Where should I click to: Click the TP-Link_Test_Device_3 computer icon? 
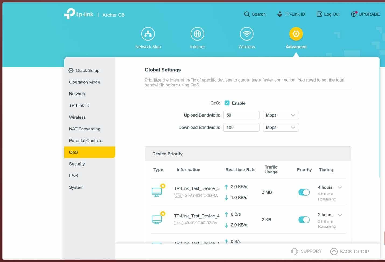pos(157,192)
